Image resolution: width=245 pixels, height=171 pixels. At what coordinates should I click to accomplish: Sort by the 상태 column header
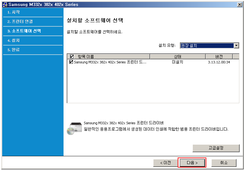(x=177, y=56)
